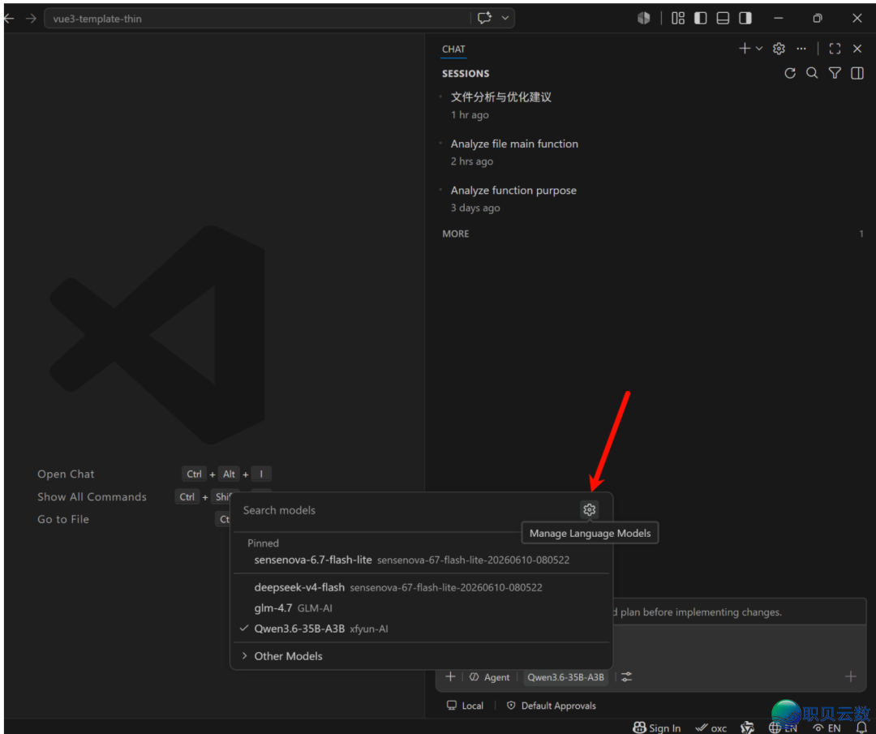Toggle the primary side bar
The width and height of the screenshot is (876, 734).
pos(701,19)
